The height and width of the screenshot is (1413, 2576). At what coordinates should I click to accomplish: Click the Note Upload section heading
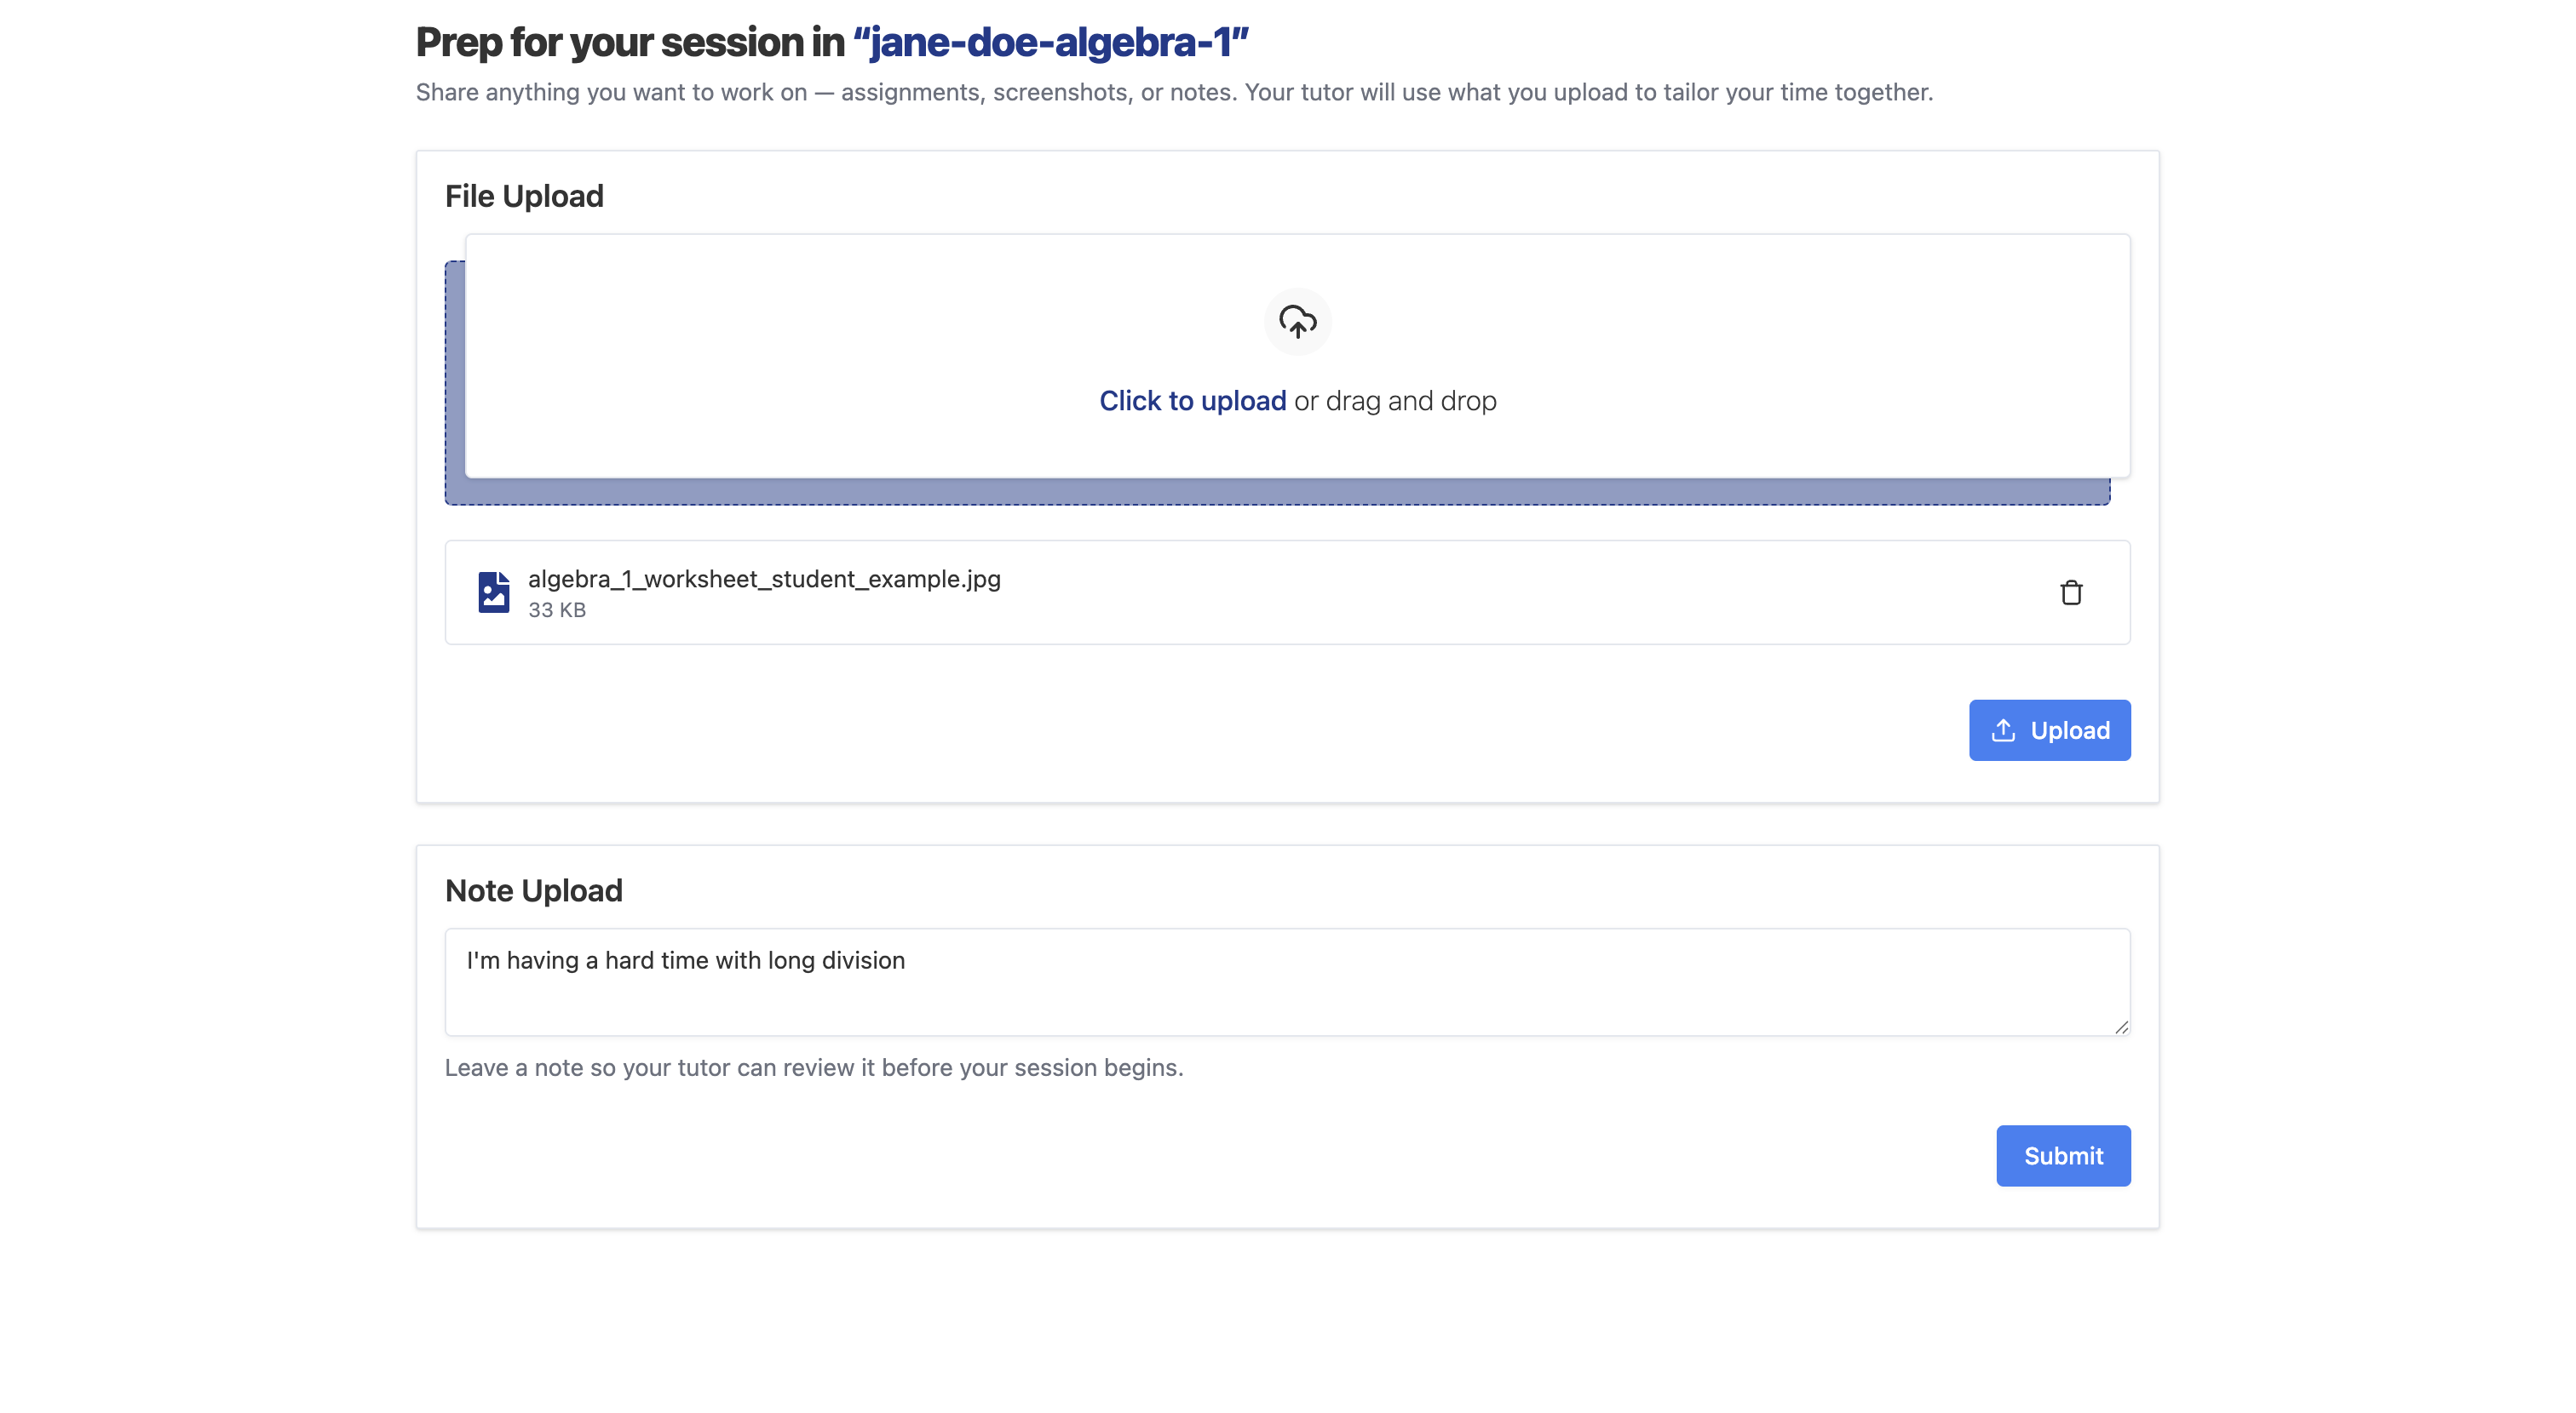click(534, 890)
